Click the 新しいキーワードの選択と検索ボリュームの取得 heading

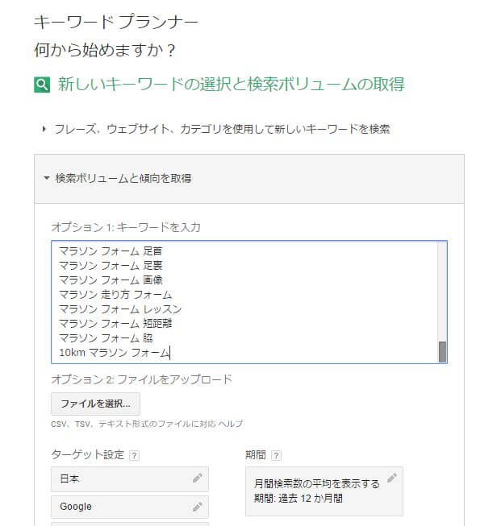[x=232, y=85]
